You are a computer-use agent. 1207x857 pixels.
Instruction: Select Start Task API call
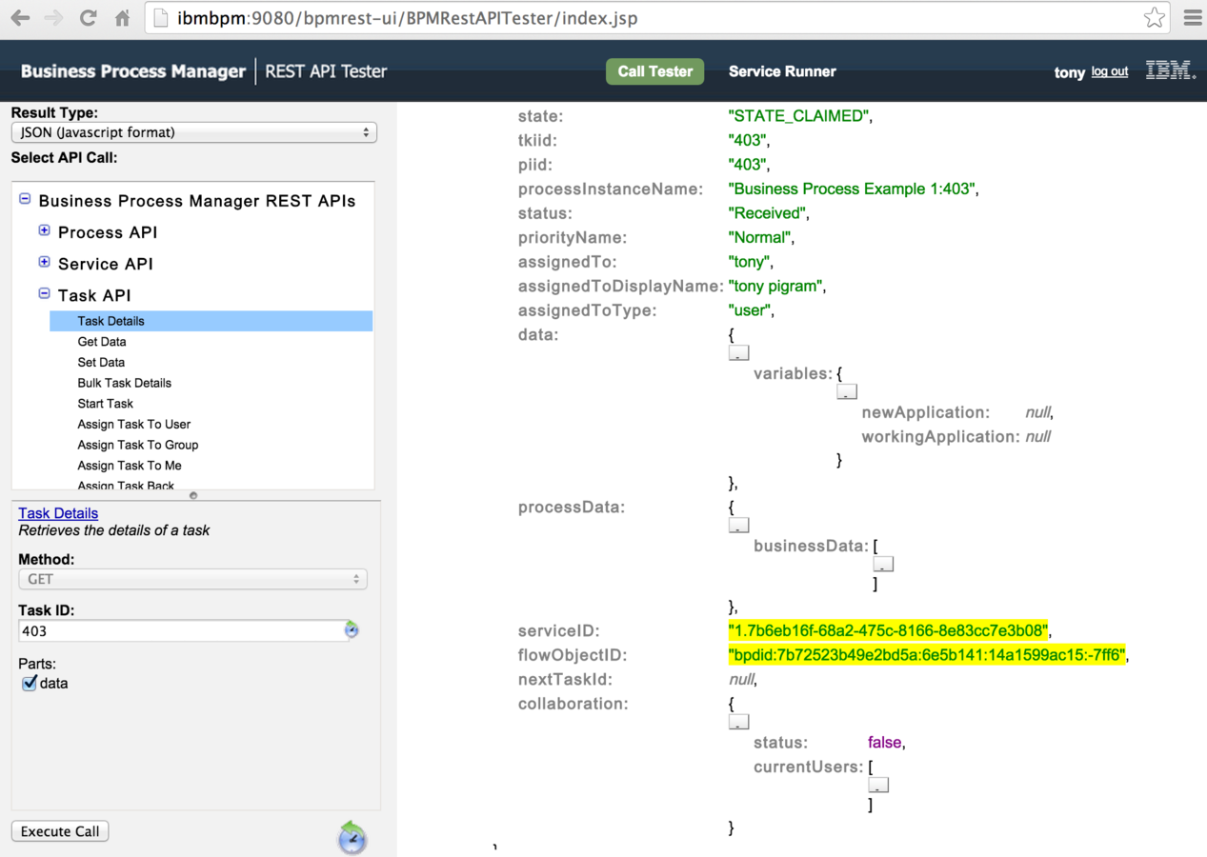click(106, 404)
